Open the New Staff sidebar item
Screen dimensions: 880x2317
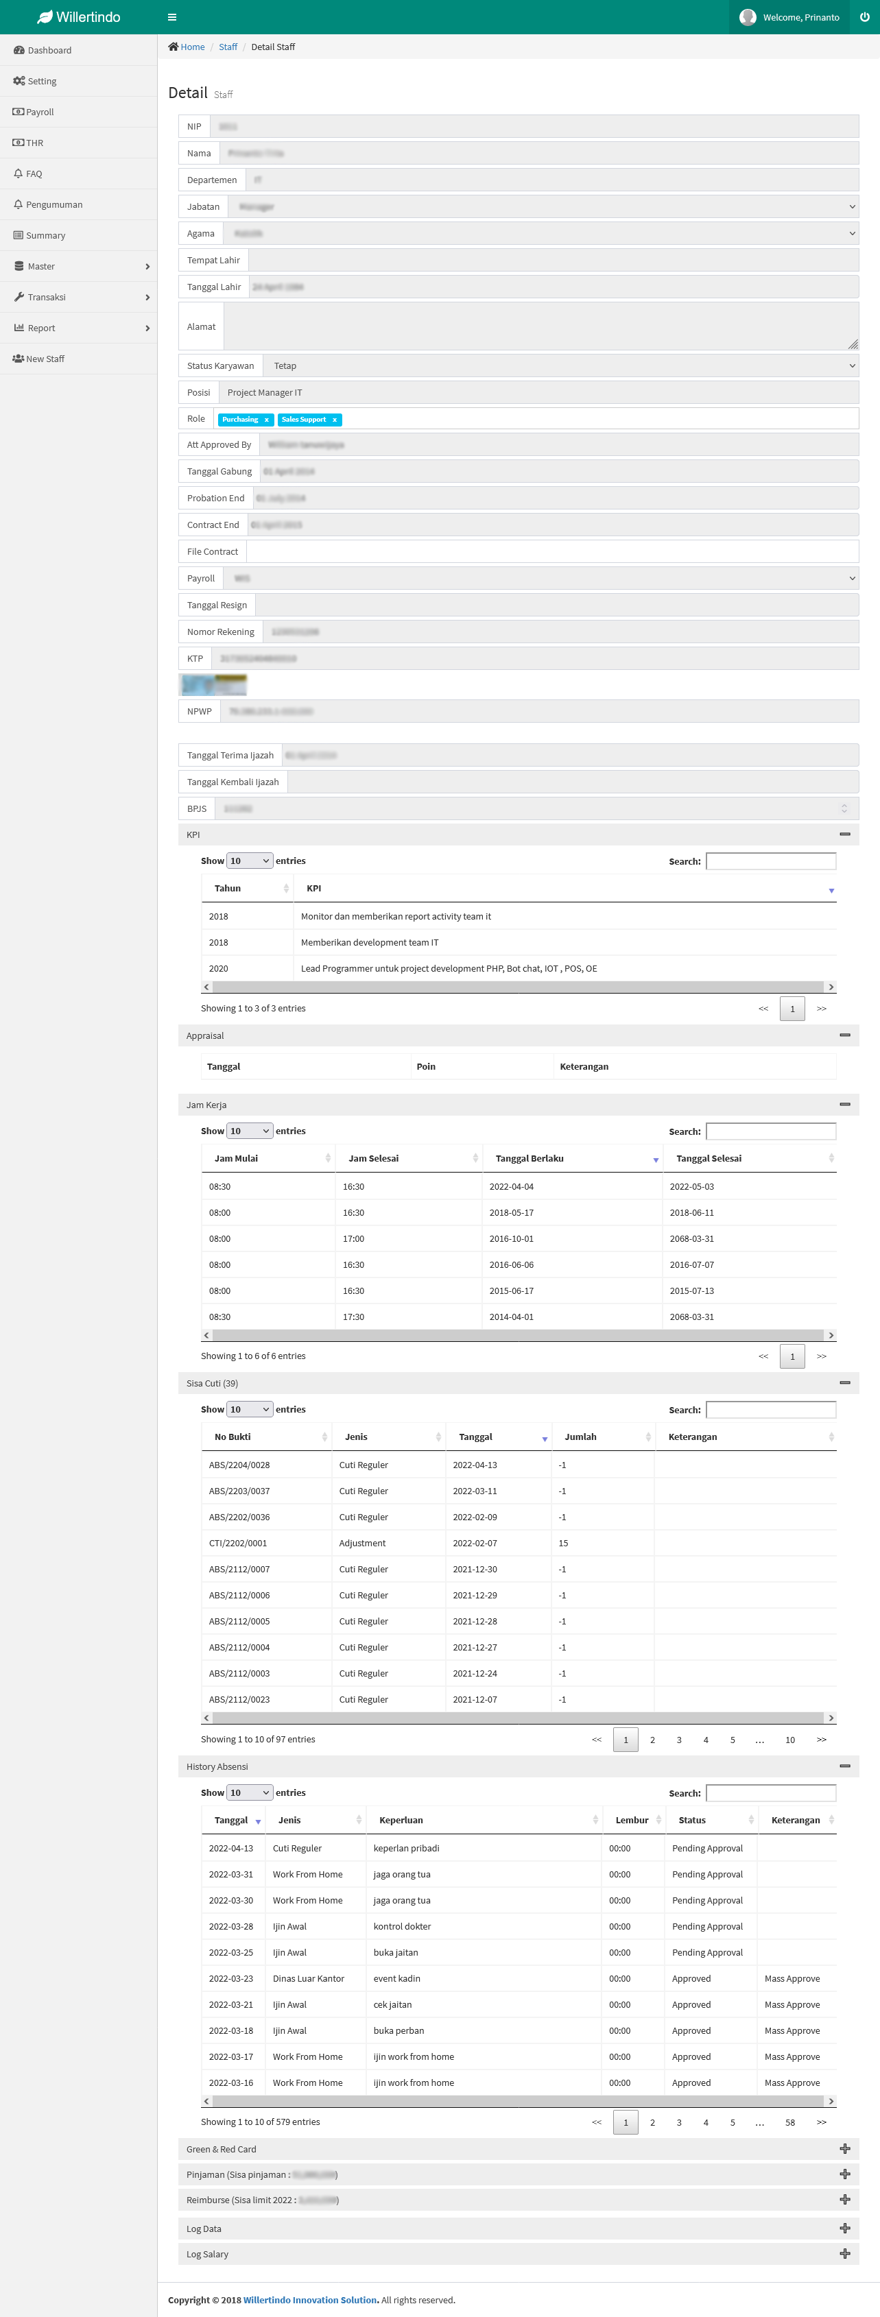point(45,359)
